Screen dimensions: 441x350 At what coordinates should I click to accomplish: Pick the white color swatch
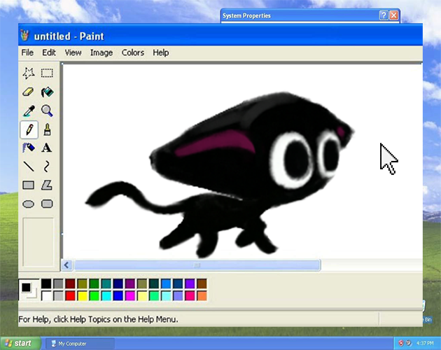[46, 295]
